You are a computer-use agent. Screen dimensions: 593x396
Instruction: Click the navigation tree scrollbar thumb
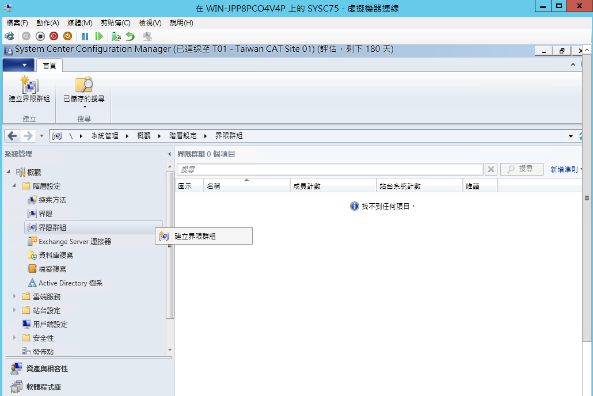coord(170,245)
